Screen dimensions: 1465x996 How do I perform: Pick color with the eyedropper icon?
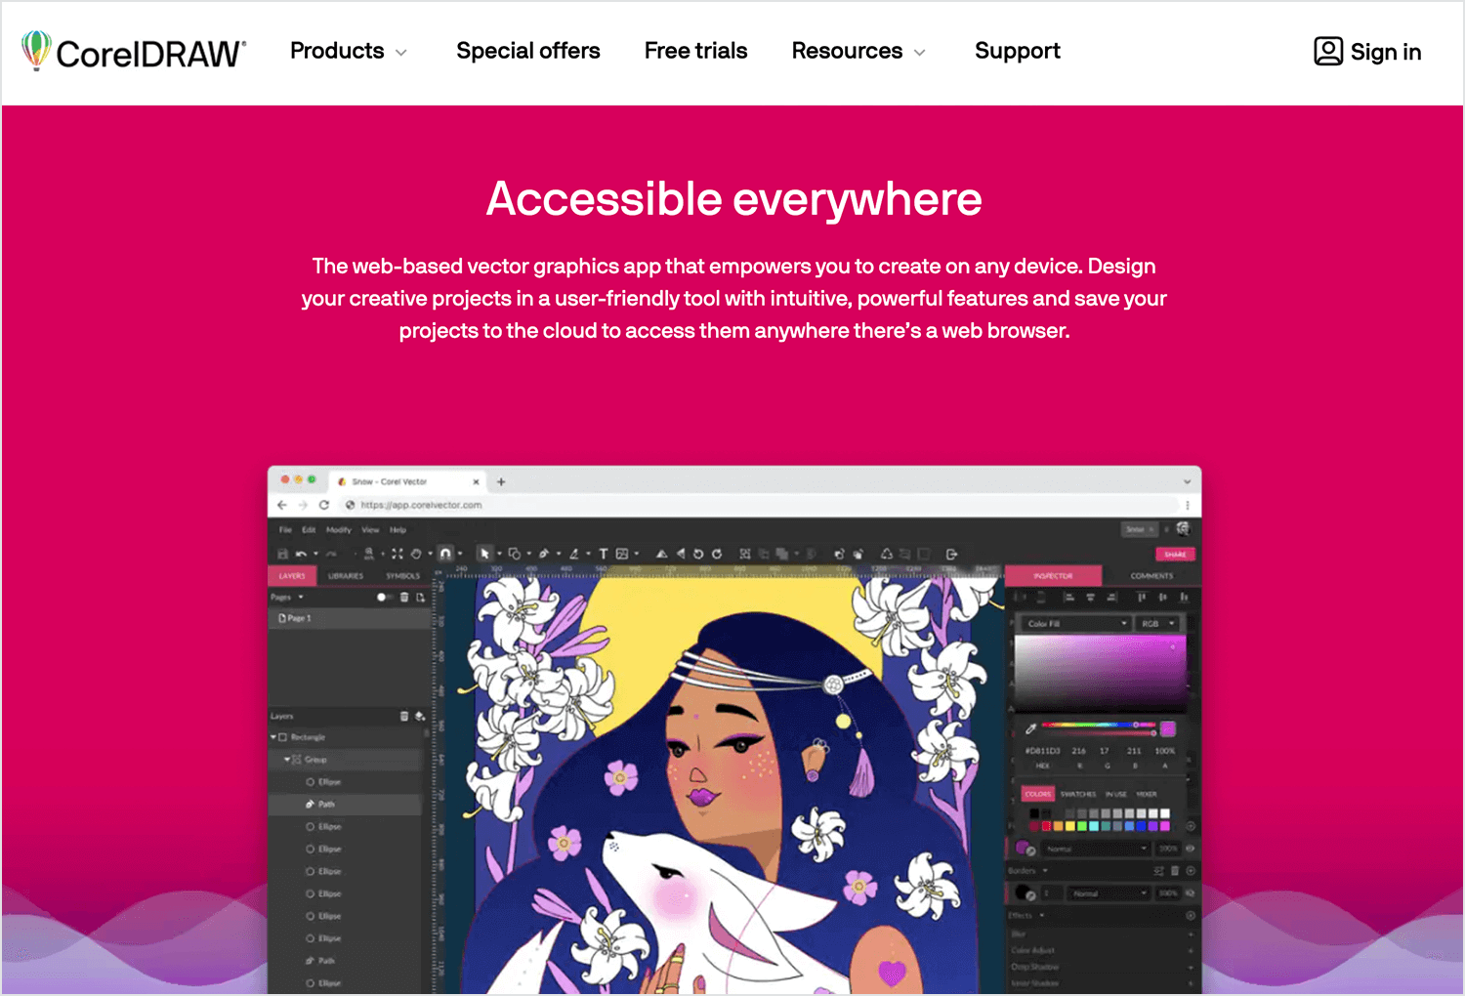(1030, 728)
